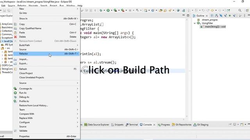Click the Search flashlight toolbar icon

(x=170, y=10)
